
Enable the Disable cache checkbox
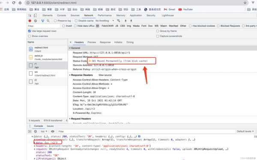76,21
